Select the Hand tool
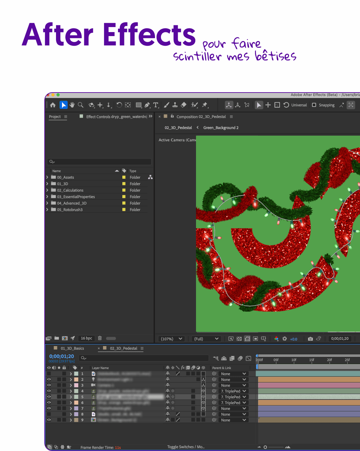 (x=72, y=105)
